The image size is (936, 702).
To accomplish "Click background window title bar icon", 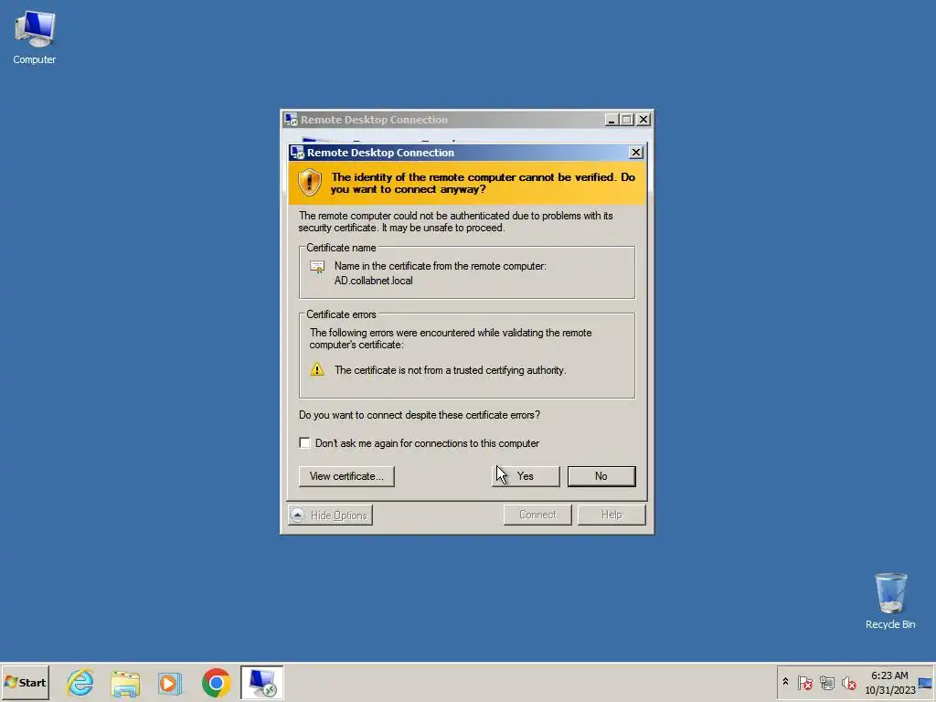I will [292, 120].
